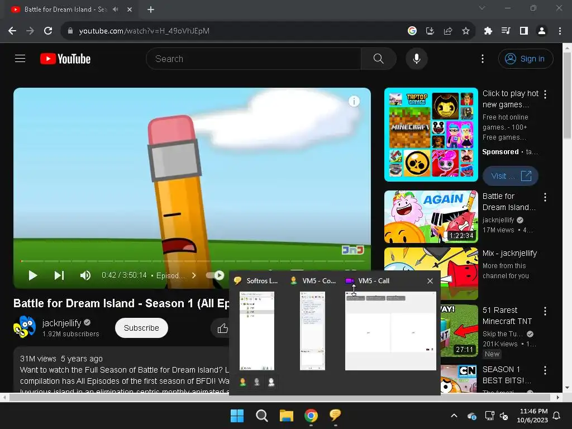Open network status tray icon

[x=489, y=416]
